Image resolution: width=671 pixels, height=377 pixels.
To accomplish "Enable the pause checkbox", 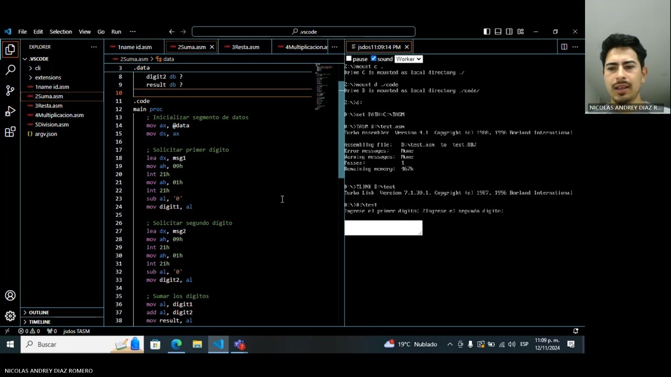I will 349,59.
